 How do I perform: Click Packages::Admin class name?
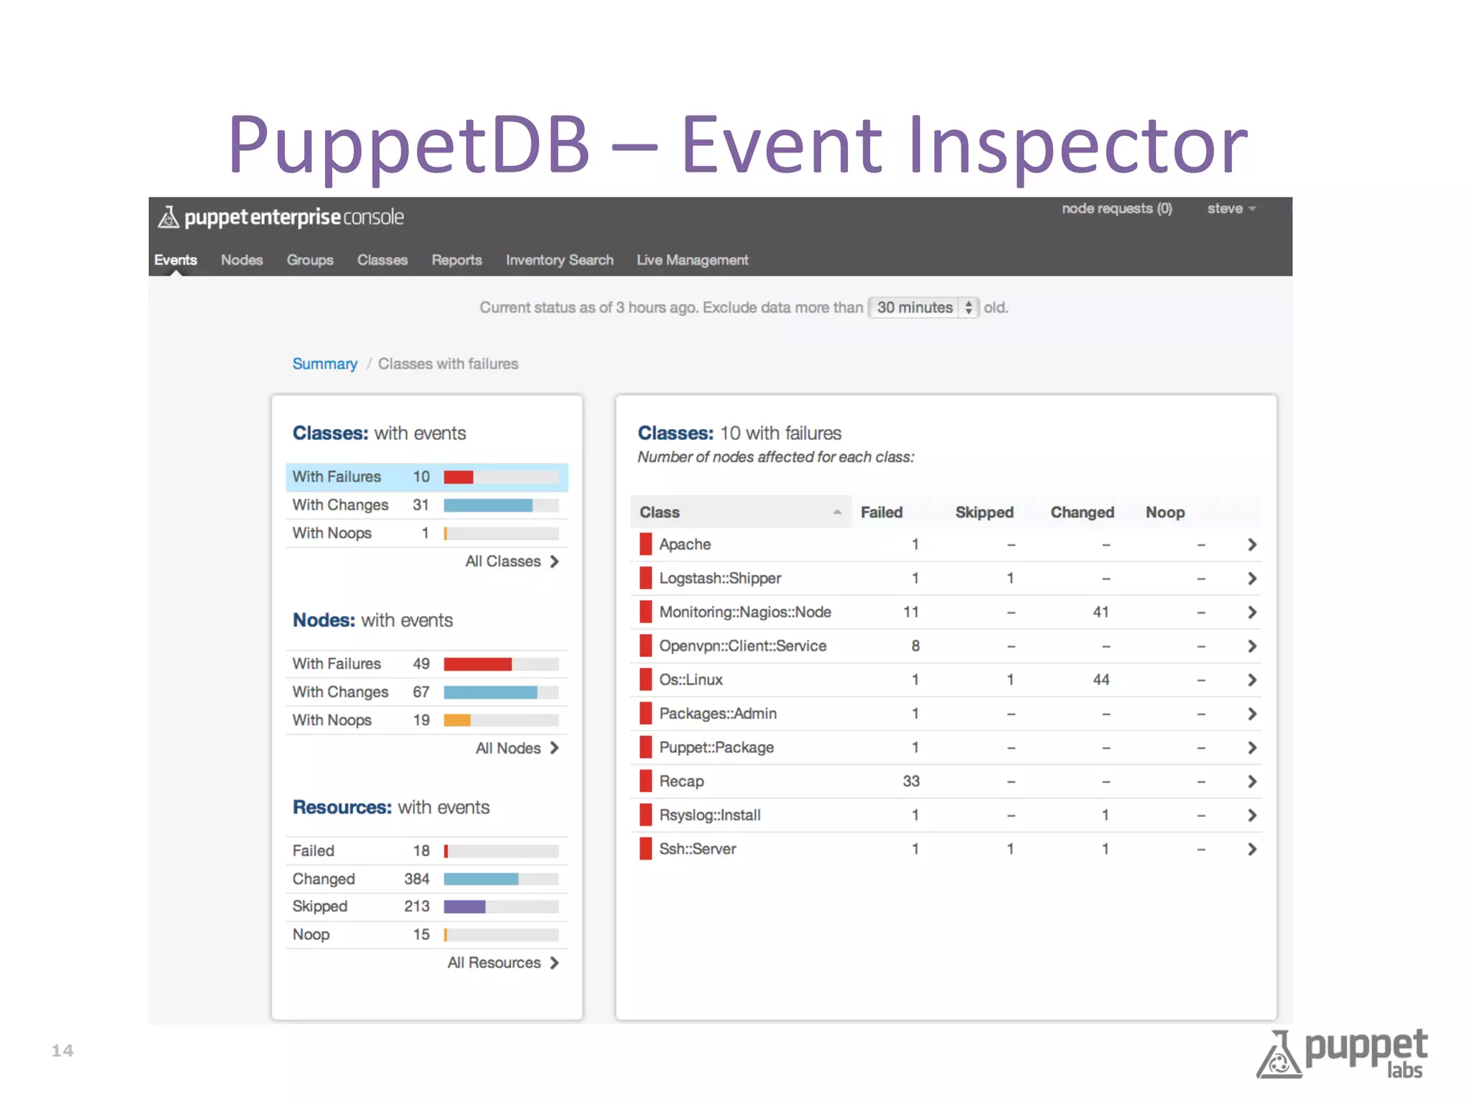coord(718,714)
